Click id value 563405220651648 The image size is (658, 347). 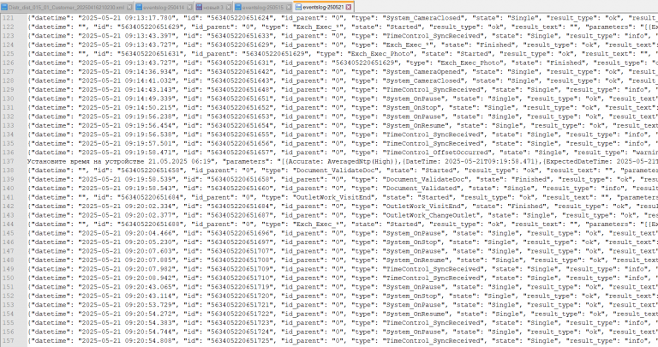[x=240, y=90]
